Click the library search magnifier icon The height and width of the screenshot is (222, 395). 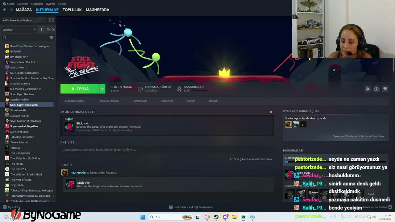(4, 37)
